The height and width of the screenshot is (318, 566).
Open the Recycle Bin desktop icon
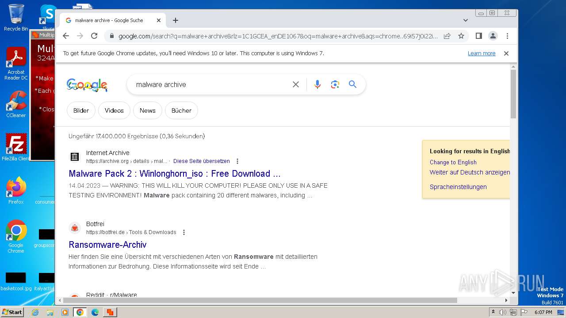point(16,18)
